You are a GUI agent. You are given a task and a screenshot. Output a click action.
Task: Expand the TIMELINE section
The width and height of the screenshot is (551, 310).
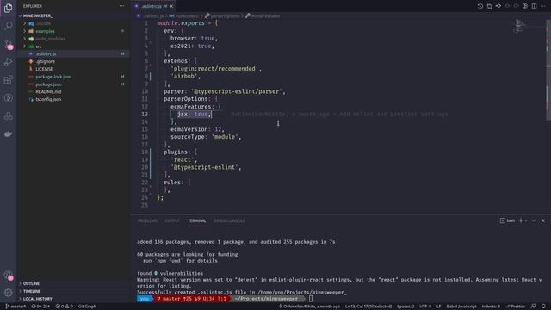point(32,291)
